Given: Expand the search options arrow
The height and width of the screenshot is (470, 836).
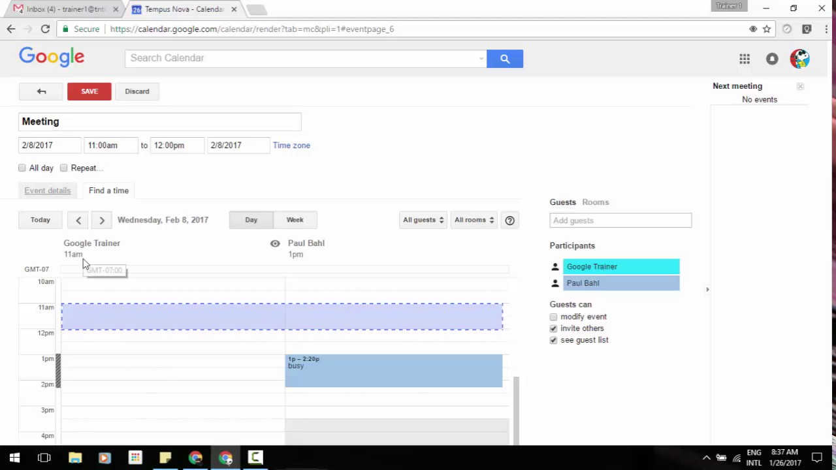Looking at the screenshot, I should 481,59.
